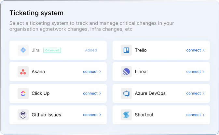Connect the Azure DevOps integration
The width and height of the screenshot is (219, 135).
pos(195,93)
